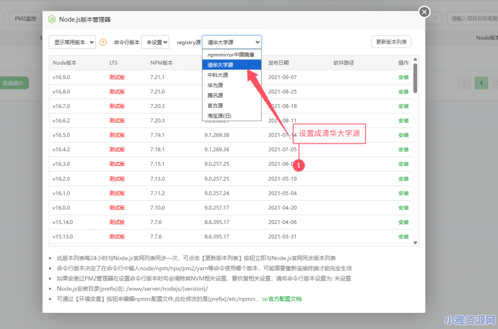
Task: Open the orange question mark help icon
Action: (103, 42)
